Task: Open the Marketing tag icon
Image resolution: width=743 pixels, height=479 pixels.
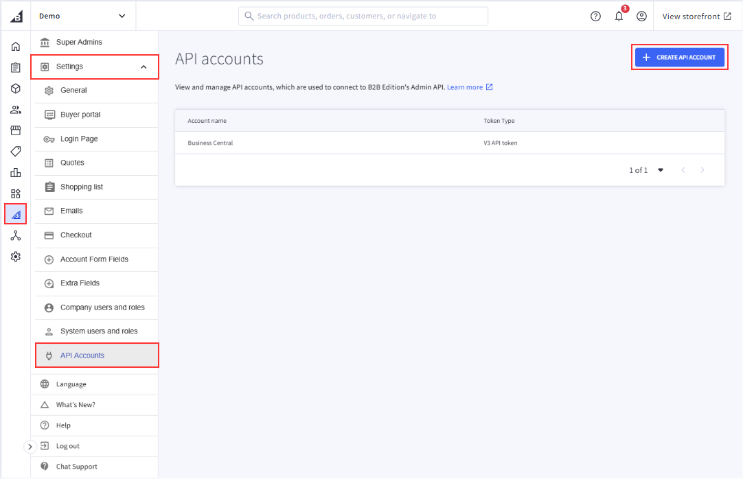Action: 16,152
